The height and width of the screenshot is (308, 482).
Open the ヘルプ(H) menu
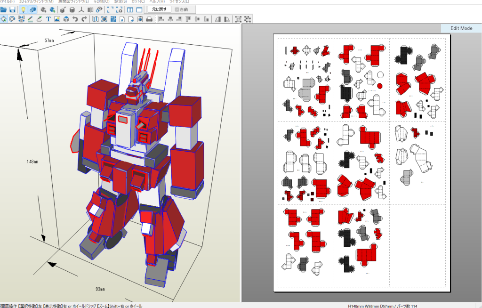tap(157, 1)
